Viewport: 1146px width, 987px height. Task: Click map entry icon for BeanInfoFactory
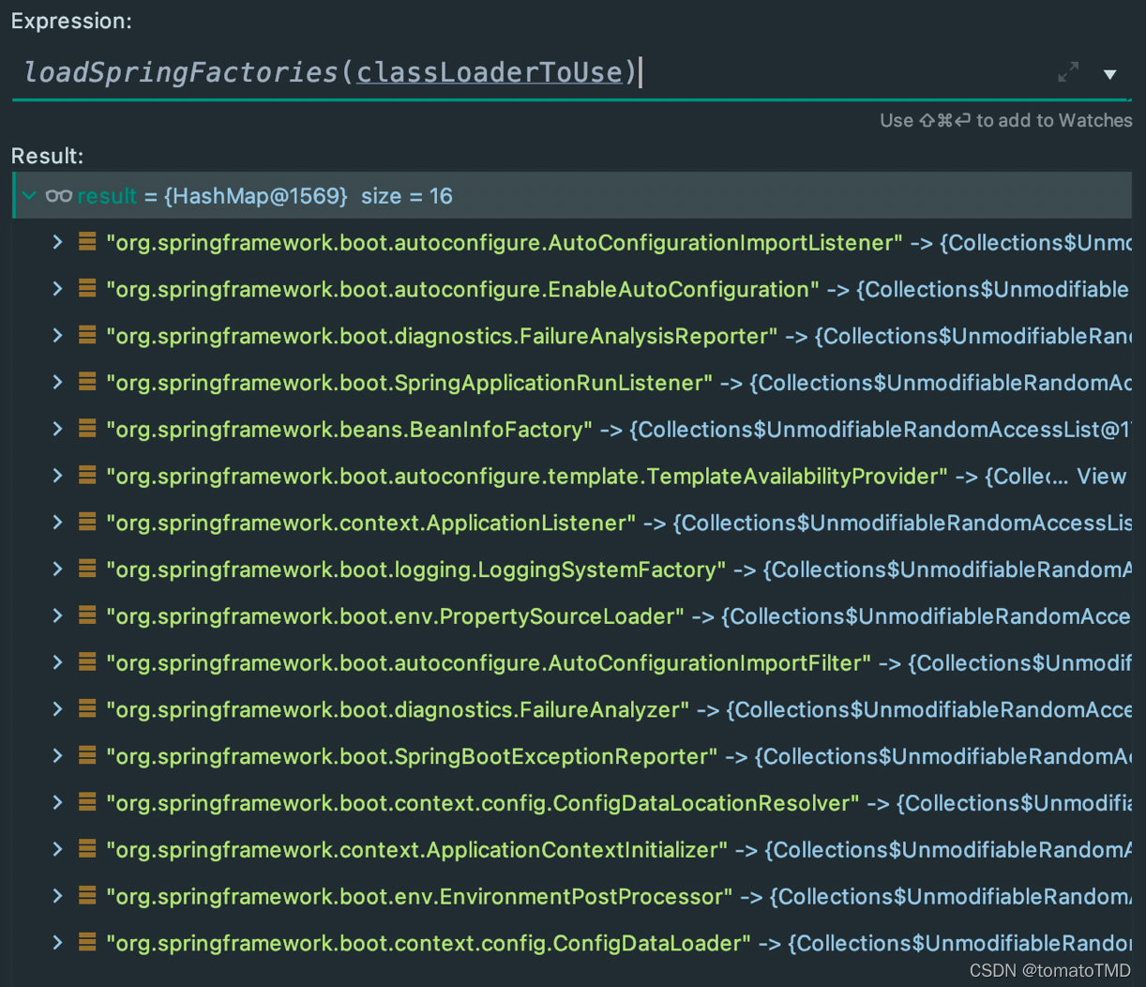tap(87, 429)
